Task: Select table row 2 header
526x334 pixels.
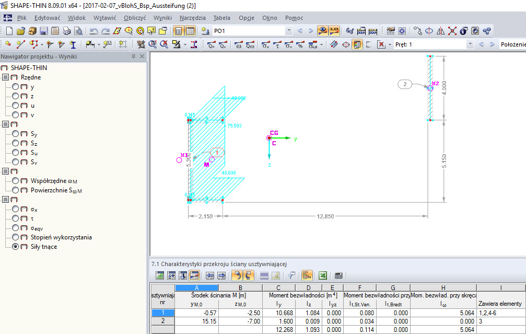Action: coord(162,321)
